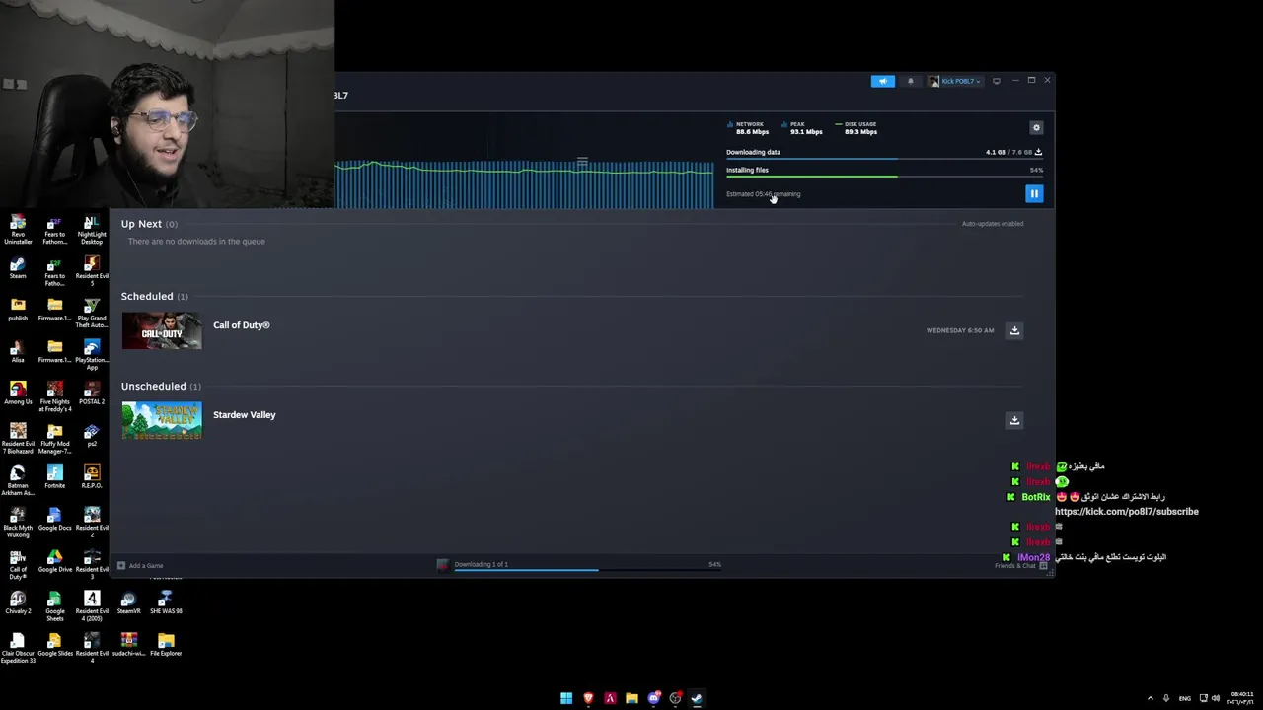This screenshot has height=710, width=1263.
Task: Open SteamVR desktop shortcut
Action: (129, 603)
